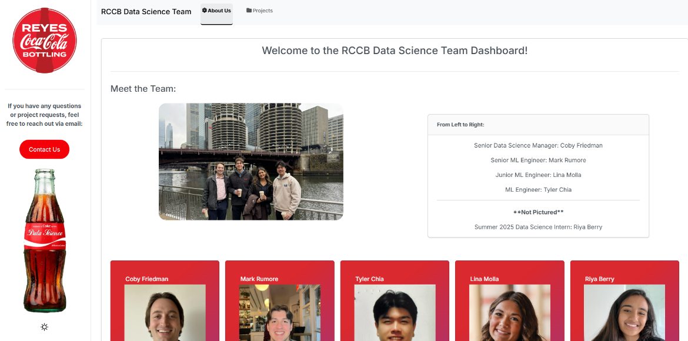The height and width of the screenshot is (341, 688).
Task: Open the Projects tab
Action: (x=259, y=11)
